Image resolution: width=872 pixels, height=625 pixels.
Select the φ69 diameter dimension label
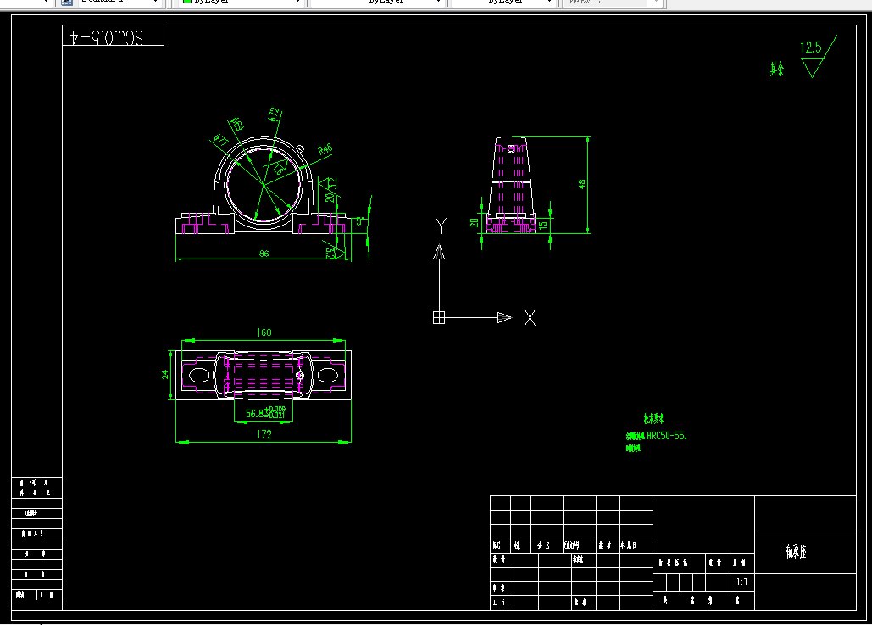click(237, 124)
